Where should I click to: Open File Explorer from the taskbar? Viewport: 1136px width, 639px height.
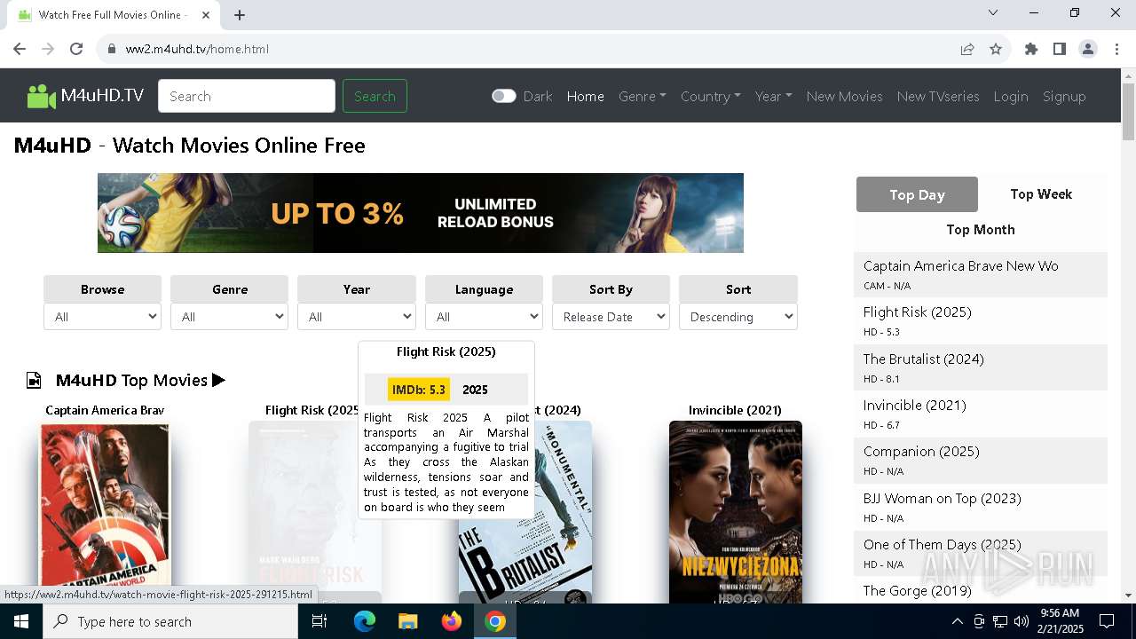[407, 621]
